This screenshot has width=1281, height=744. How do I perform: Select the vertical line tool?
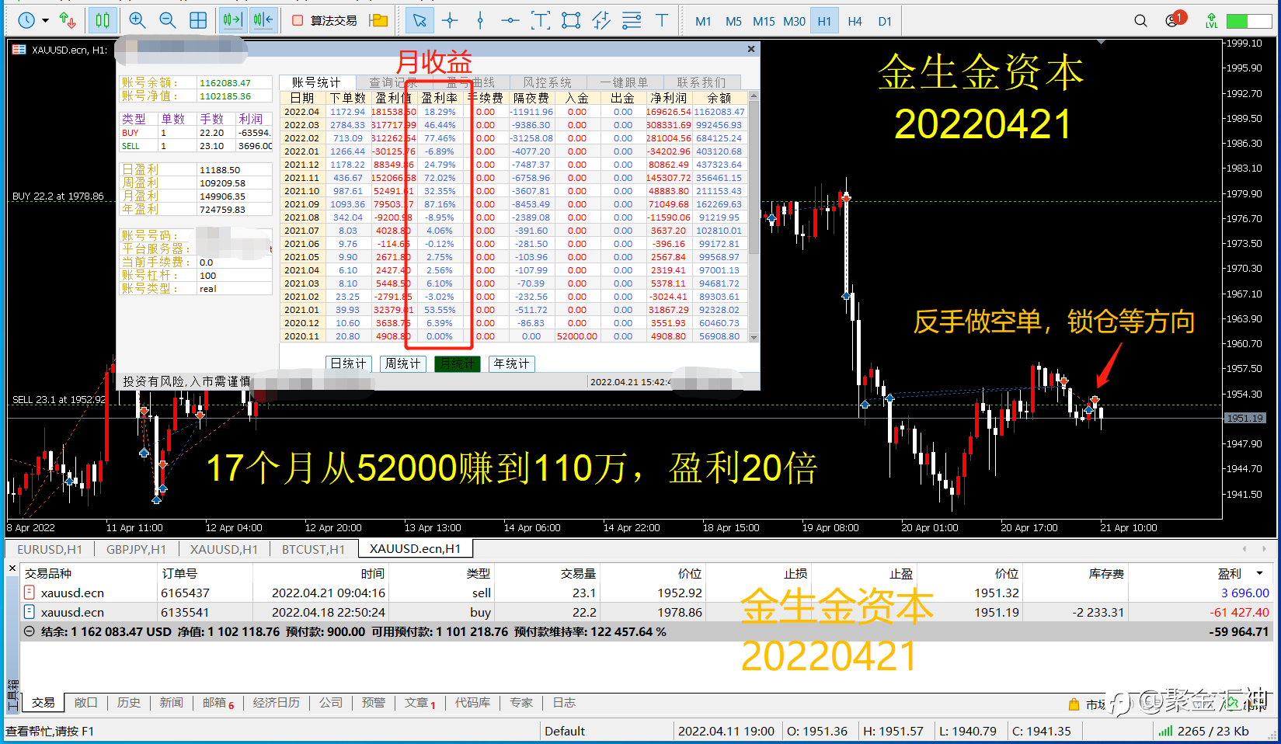480,21
